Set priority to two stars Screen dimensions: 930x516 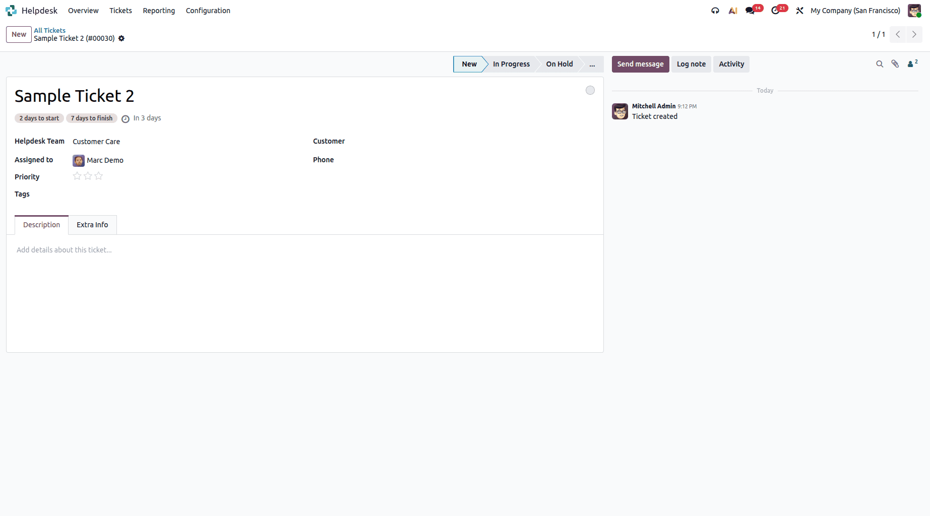point(88,176)
